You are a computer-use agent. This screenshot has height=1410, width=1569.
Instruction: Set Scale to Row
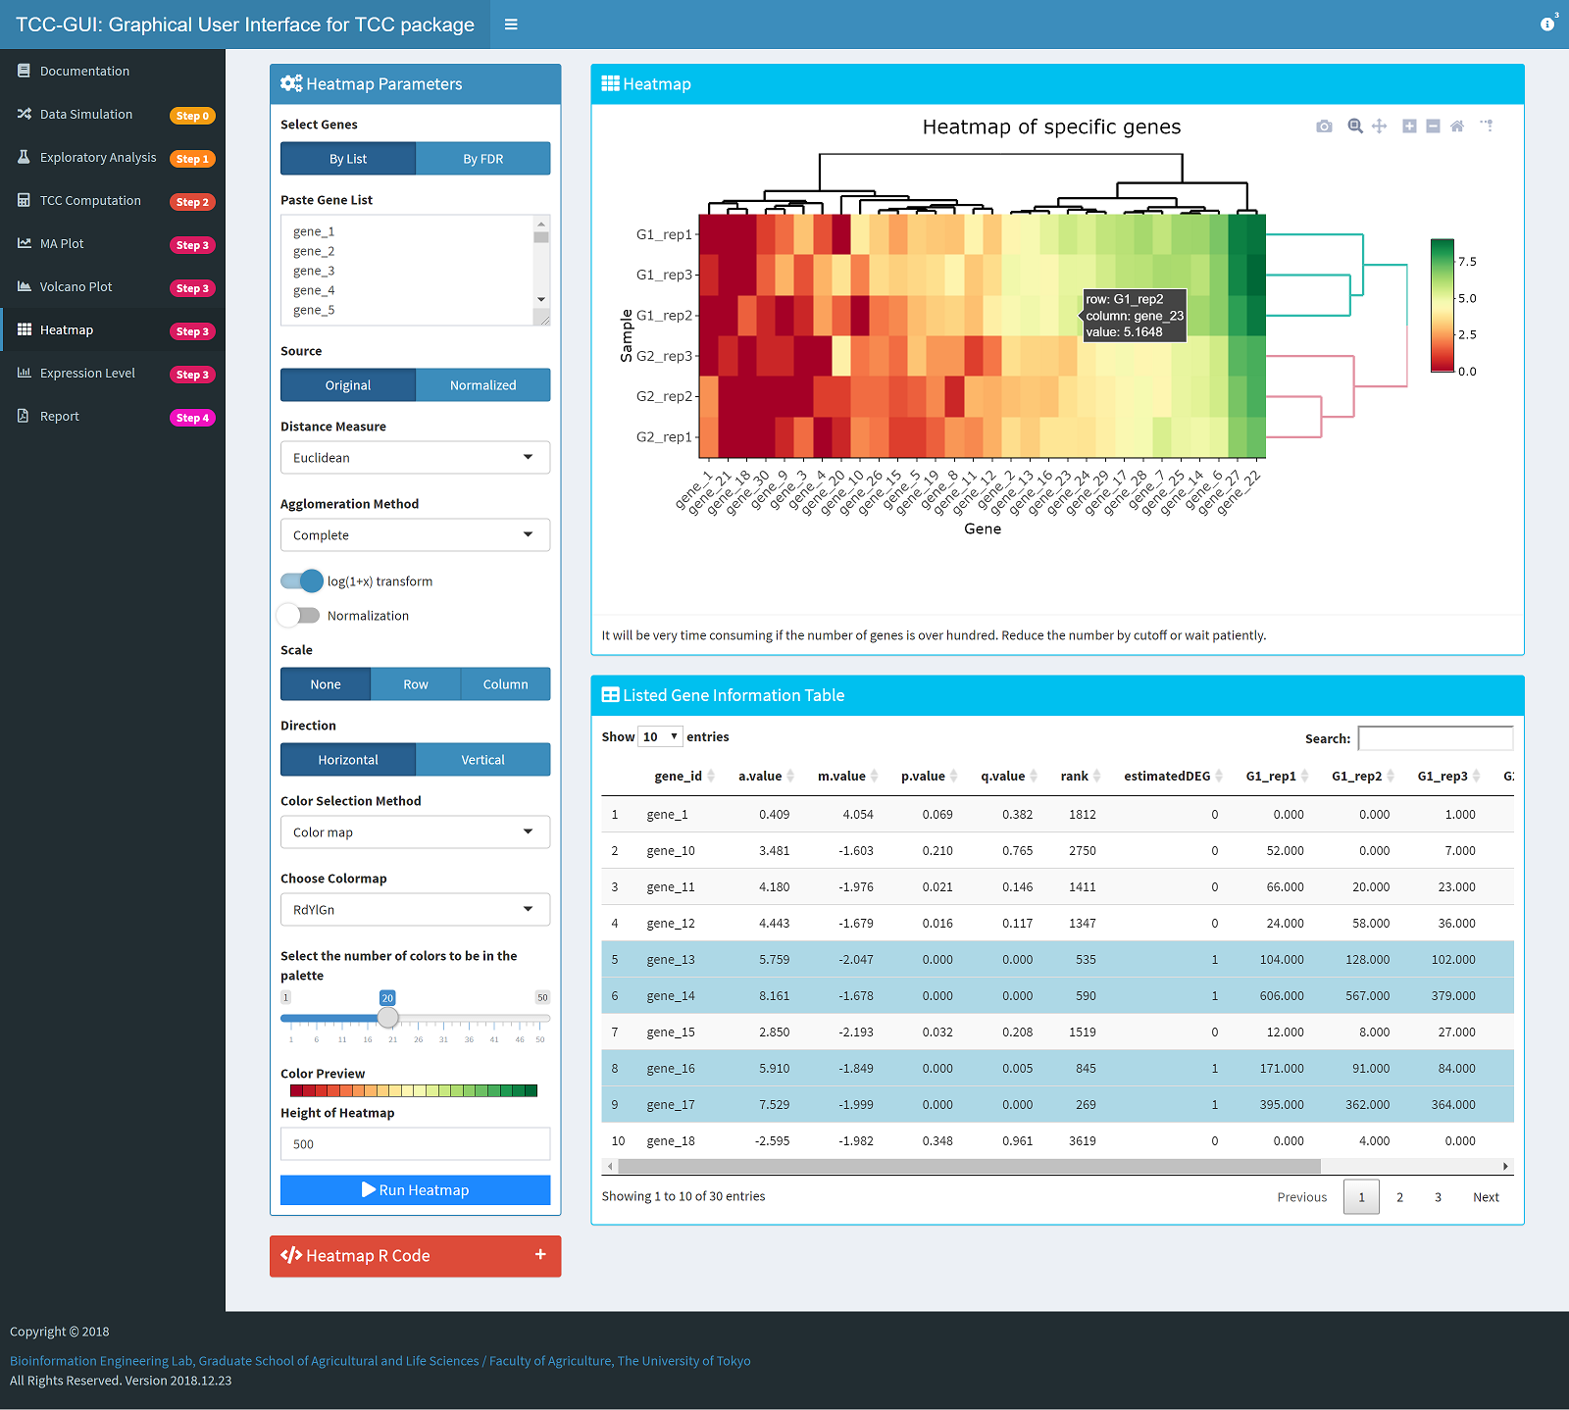coord(416,684)
